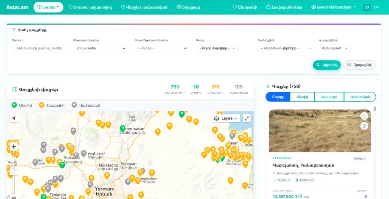Image resolution: width=389 pixels, height=199 pixels.
Task: Click the Զրոյացնել reset button
Action: [x=359, y=65]
